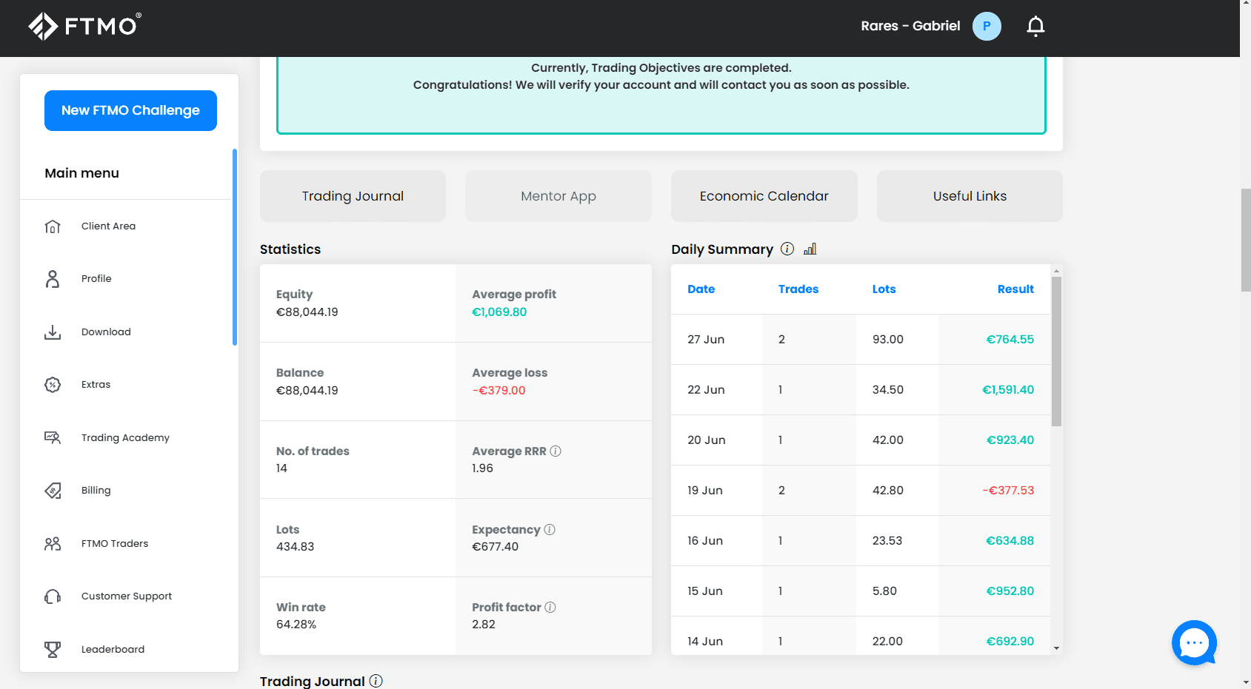This screenshot has height=689, width=1251.
Task: Click the Expectancy value €677.40
Action: pos(495,547)
